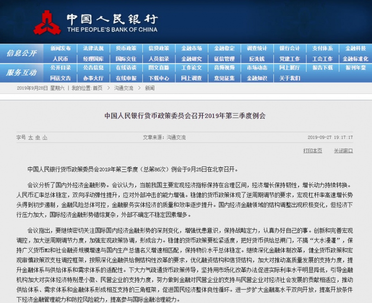Screen dimensions: 372x303
Task: Click 沟通交流 in the breadcrumb
Action: point(124,88)
